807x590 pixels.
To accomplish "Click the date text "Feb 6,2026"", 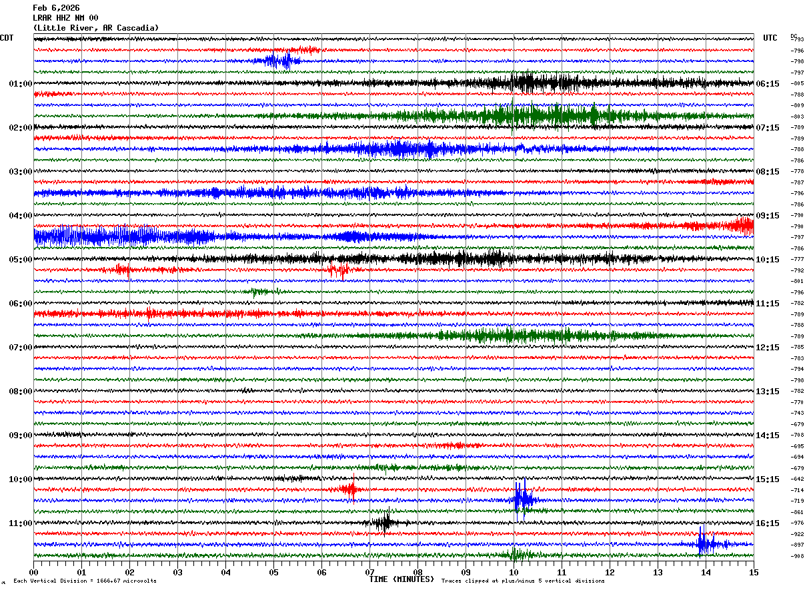I will point(56,8).
